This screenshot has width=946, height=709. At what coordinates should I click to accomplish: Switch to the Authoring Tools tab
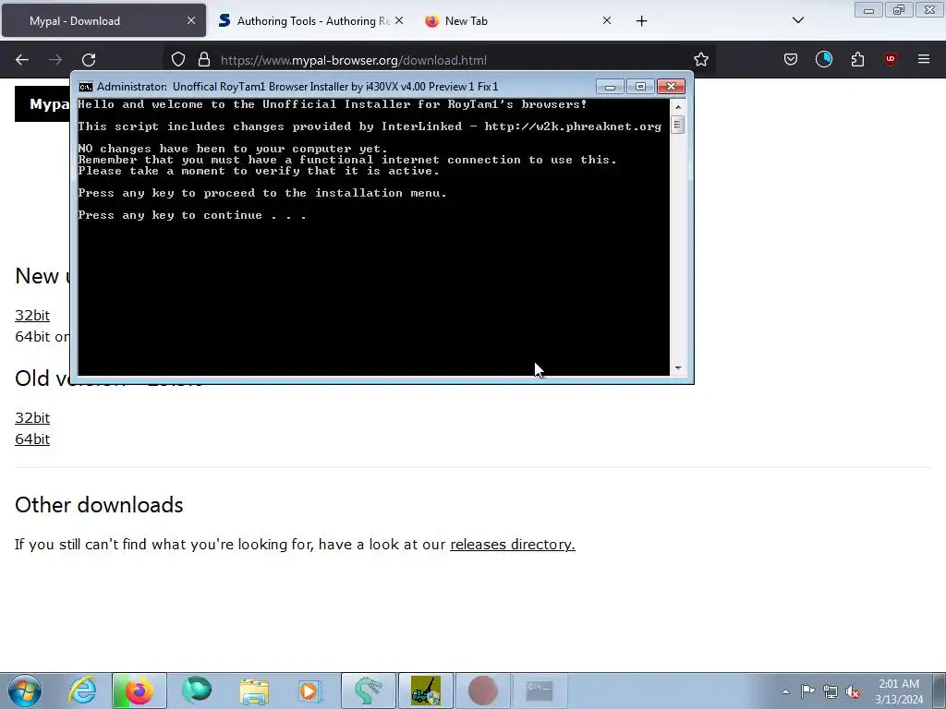pyautogui.click(x=310, y=20)
